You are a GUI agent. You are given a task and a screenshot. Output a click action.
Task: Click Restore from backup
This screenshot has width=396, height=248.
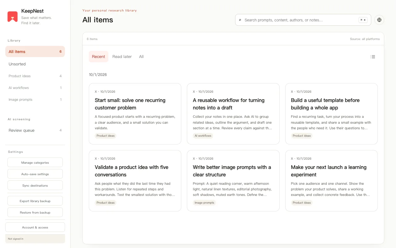pos(35,212)
